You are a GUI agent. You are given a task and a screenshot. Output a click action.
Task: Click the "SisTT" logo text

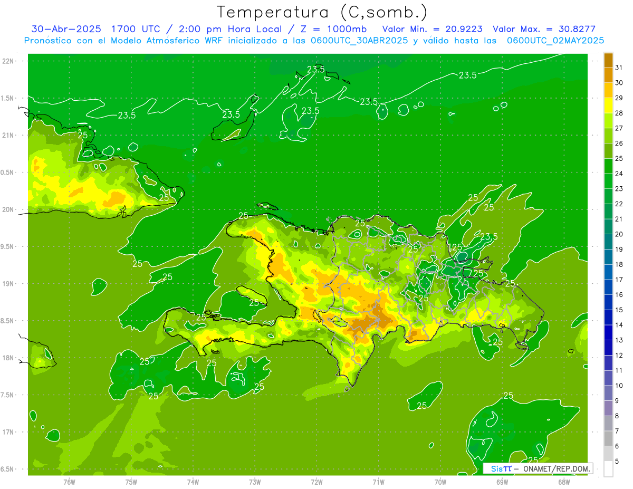click(501, 468)
